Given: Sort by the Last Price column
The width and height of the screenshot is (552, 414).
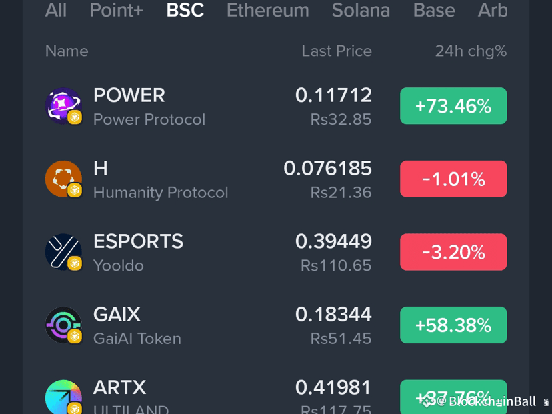Looking at the screenshot, I should [x=337, y=51].
